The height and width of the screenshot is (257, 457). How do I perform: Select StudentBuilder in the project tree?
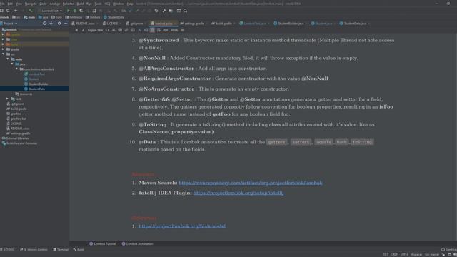pos(38,84)
